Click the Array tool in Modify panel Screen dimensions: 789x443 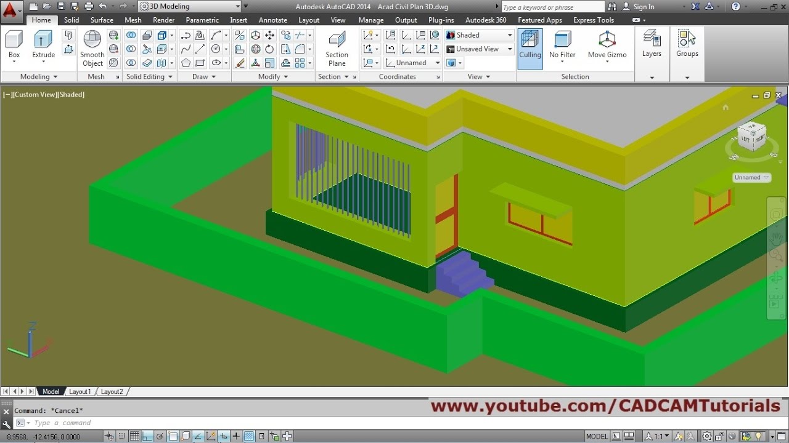(300, 63)
